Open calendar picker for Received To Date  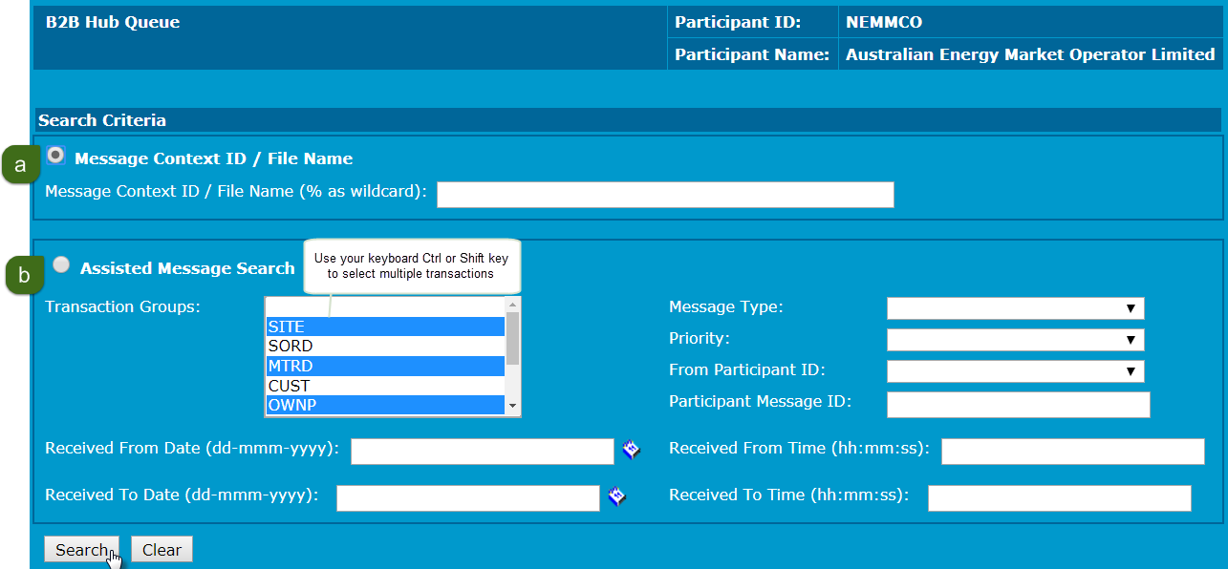pyautogui.click(x=617, y=496)
